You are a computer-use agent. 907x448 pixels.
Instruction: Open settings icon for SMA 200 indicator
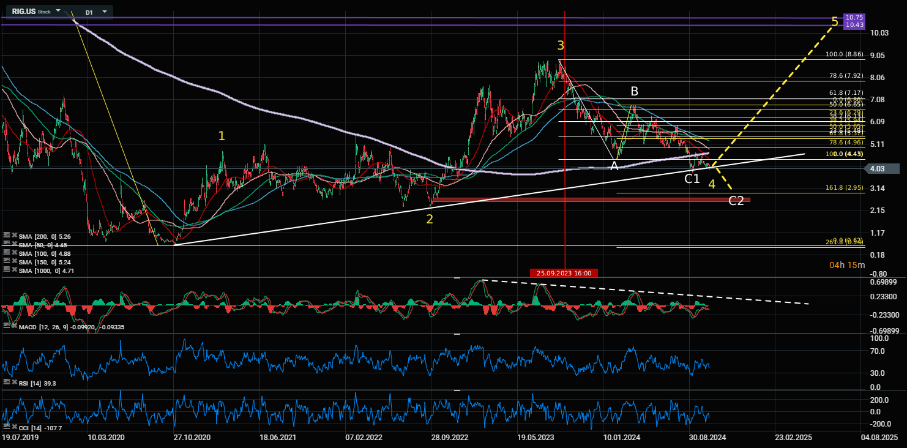[x=6, y=236]
